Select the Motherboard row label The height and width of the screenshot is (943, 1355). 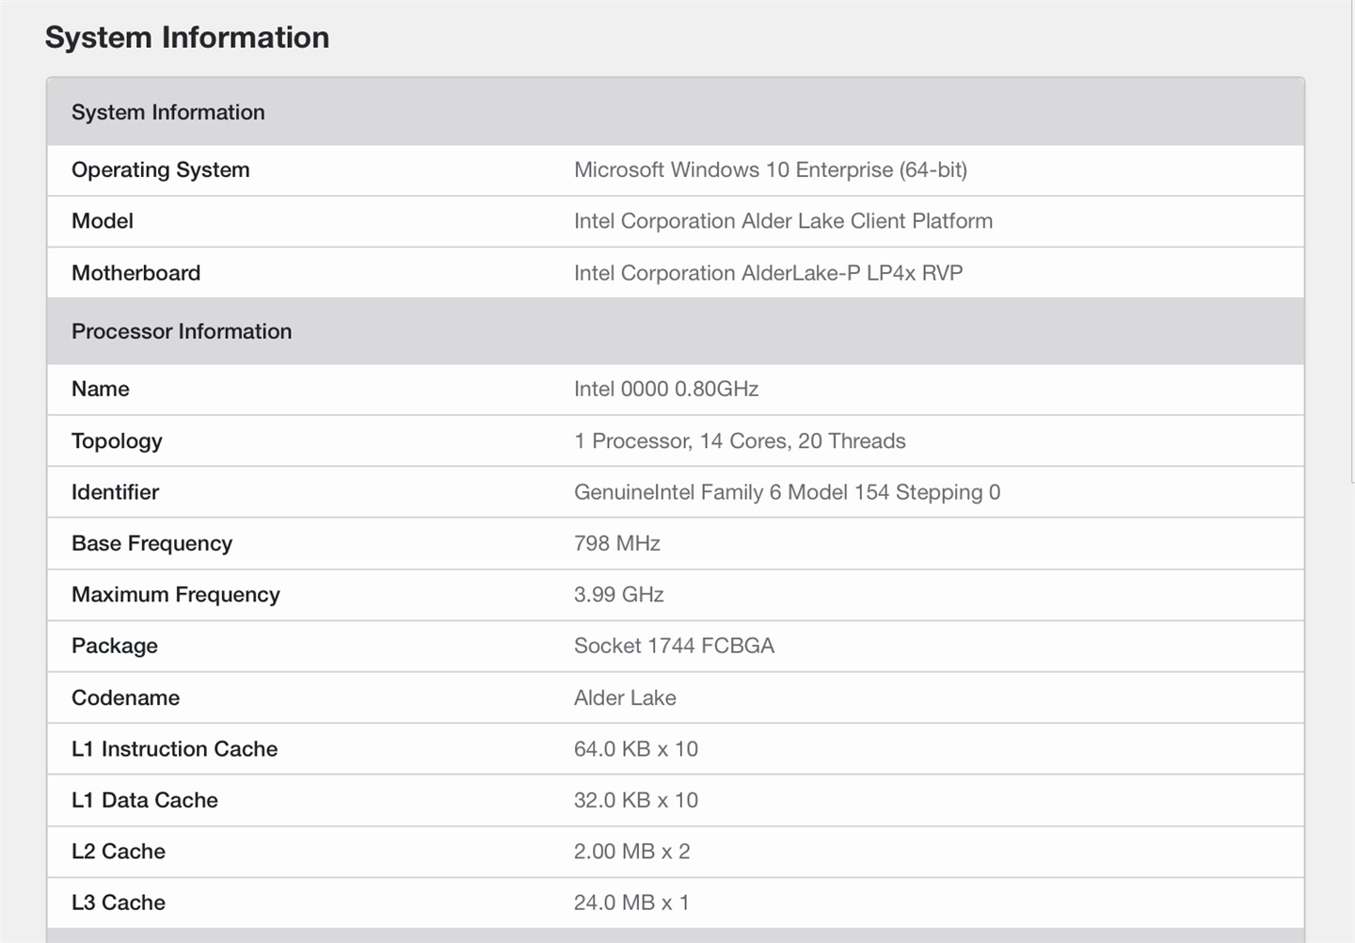(135, 273)
